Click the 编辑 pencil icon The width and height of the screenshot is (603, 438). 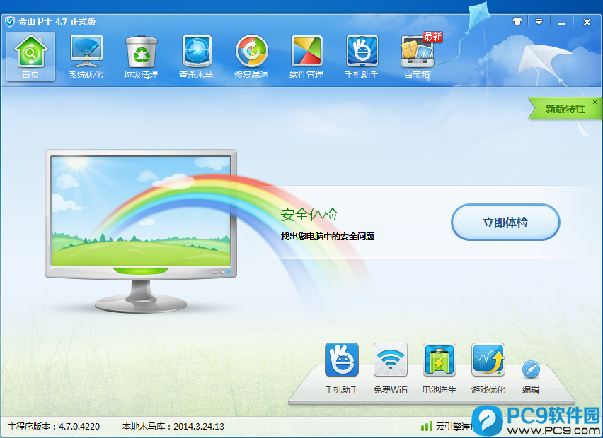point(531,369)
